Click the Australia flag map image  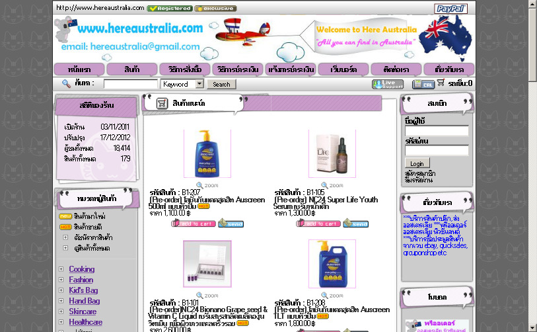(x=445, y=38)
